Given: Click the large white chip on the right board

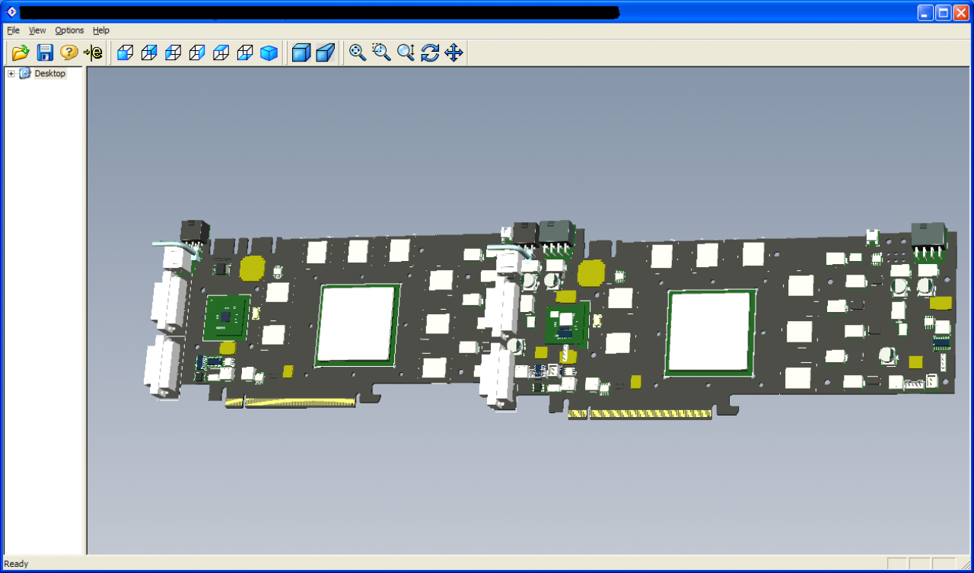Looking at the screenshot, I should (710, 332).
